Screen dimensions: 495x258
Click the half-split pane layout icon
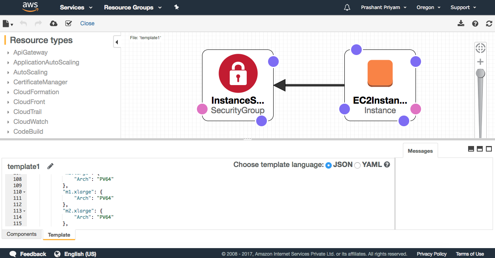tap(480, 149)
